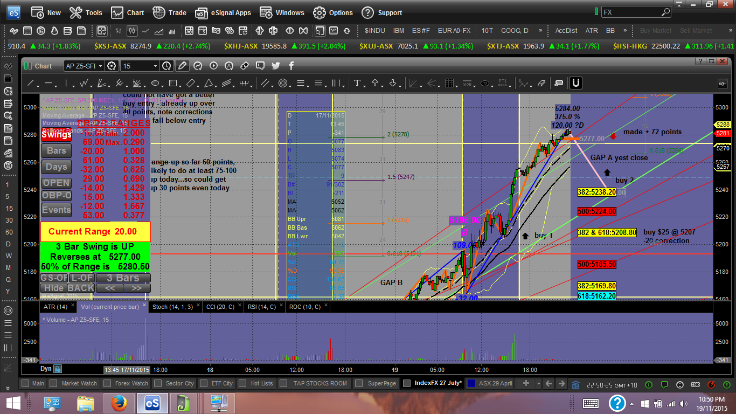Select the horizontal line tool

click(x=49, y=84)
